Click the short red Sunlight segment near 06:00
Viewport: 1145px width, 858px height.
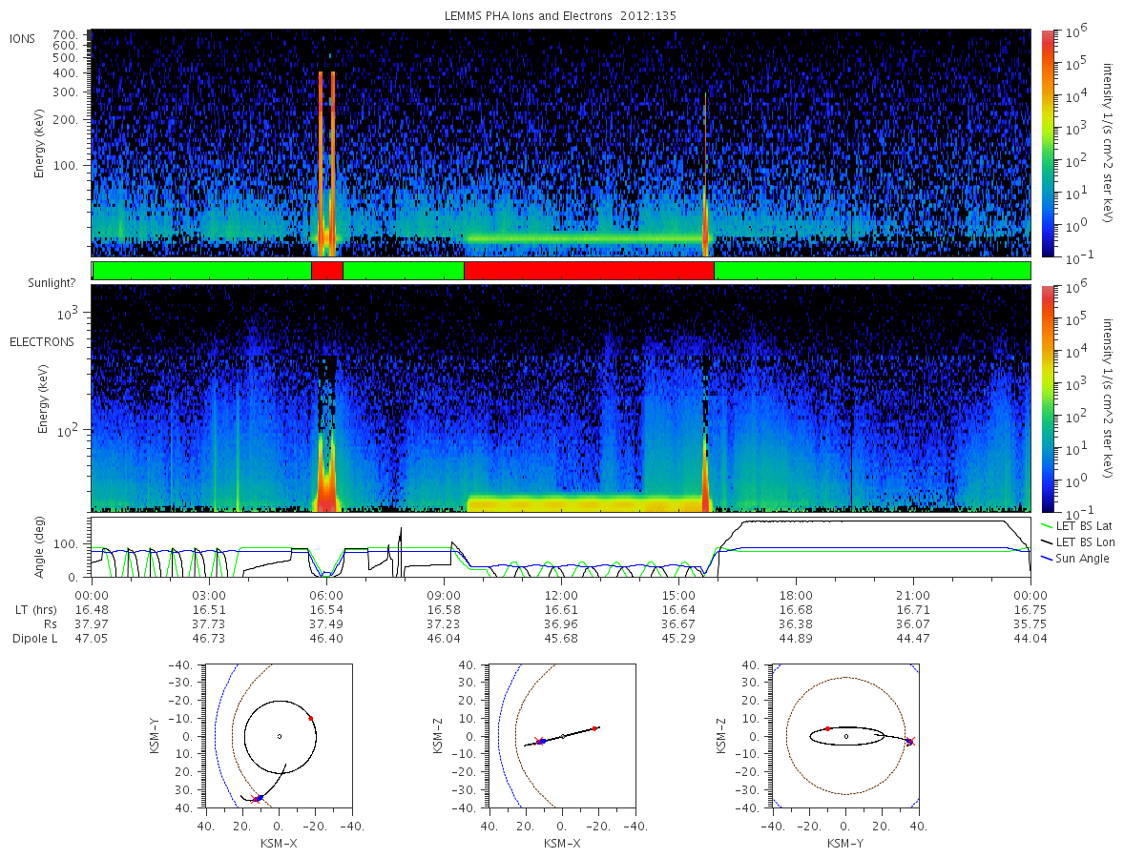point(326,271)
